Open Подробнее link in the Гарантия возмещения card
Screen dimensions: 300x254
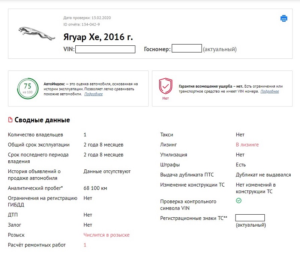point(270,91)
